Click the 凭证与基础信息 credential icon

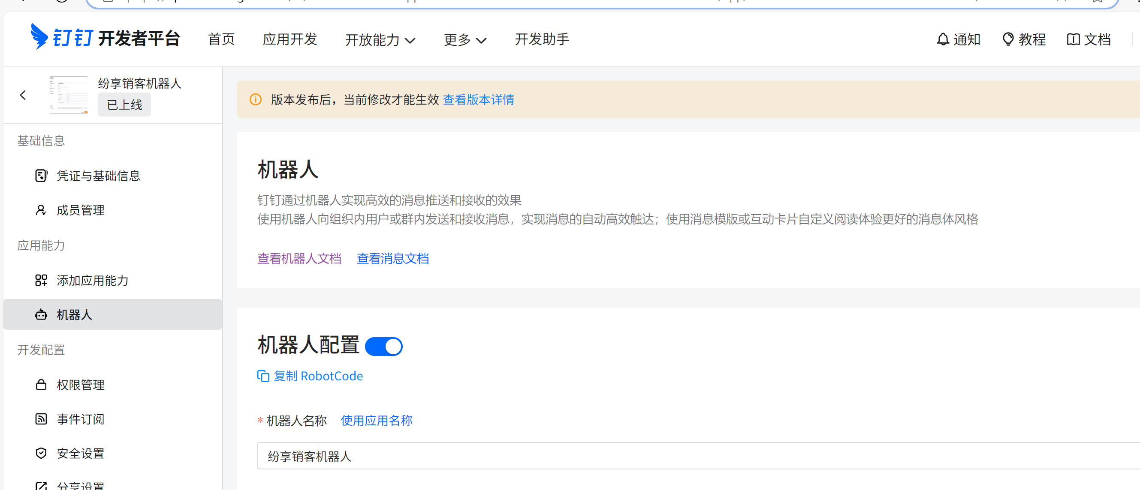tap(41, 176)
